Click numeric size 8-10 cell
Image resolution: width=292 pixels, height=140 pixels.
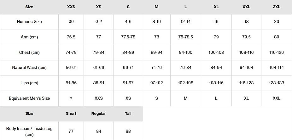click(156, 22)
